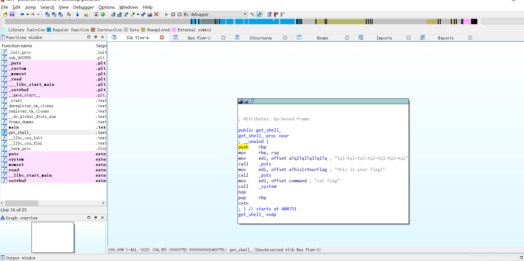Pause the process with the pause button
The height and width of the screenshot is (261, 524).
click(x=173, y=14)
